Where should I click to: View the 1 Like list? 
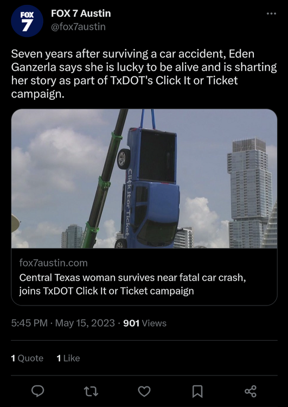[68, 358]
